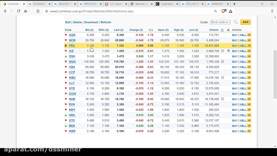Switch to the U.S. Gasoline tab
Screen dimensions: 277x156
pos(116,4)
